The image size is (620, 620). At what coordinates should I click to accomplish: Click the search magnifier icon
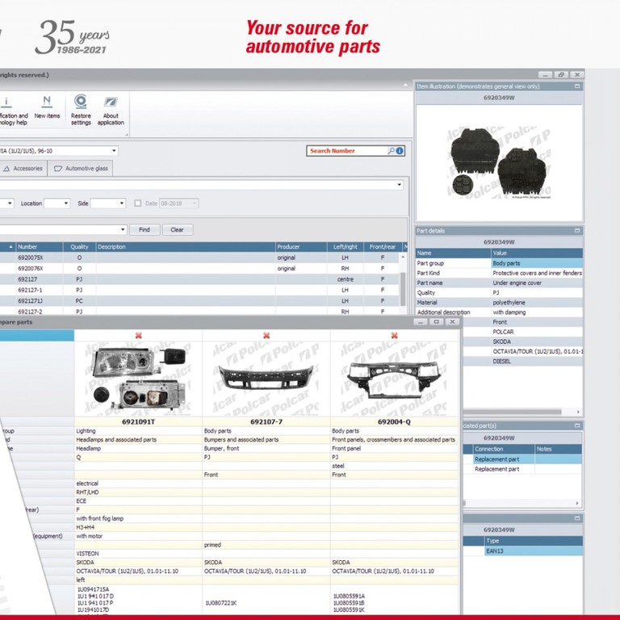(x=391, y=151)
